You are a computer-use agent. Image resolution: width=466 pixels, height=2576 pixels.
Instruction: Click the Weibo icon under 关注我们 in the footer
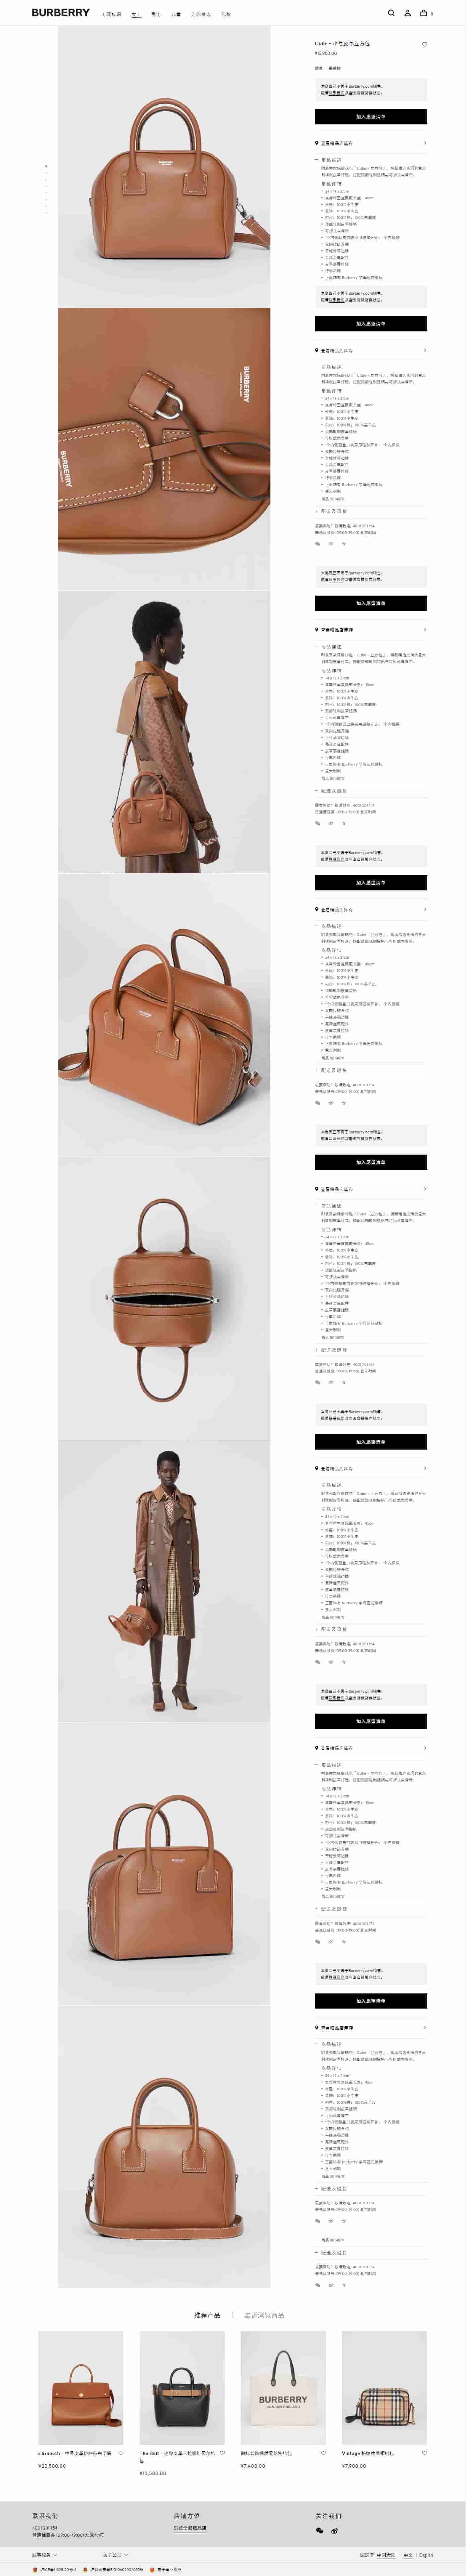pos(335,2531)
